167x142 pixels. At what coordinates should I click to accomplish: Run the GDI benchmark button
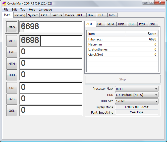[12, 88]
